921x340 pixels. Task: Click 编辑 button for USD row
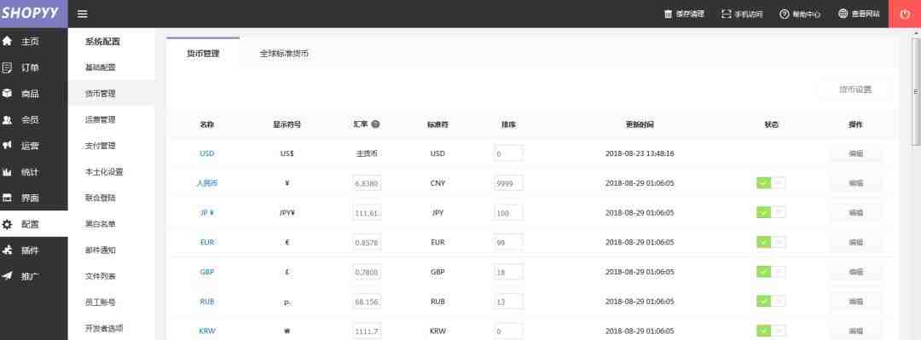tap(856, 153)
